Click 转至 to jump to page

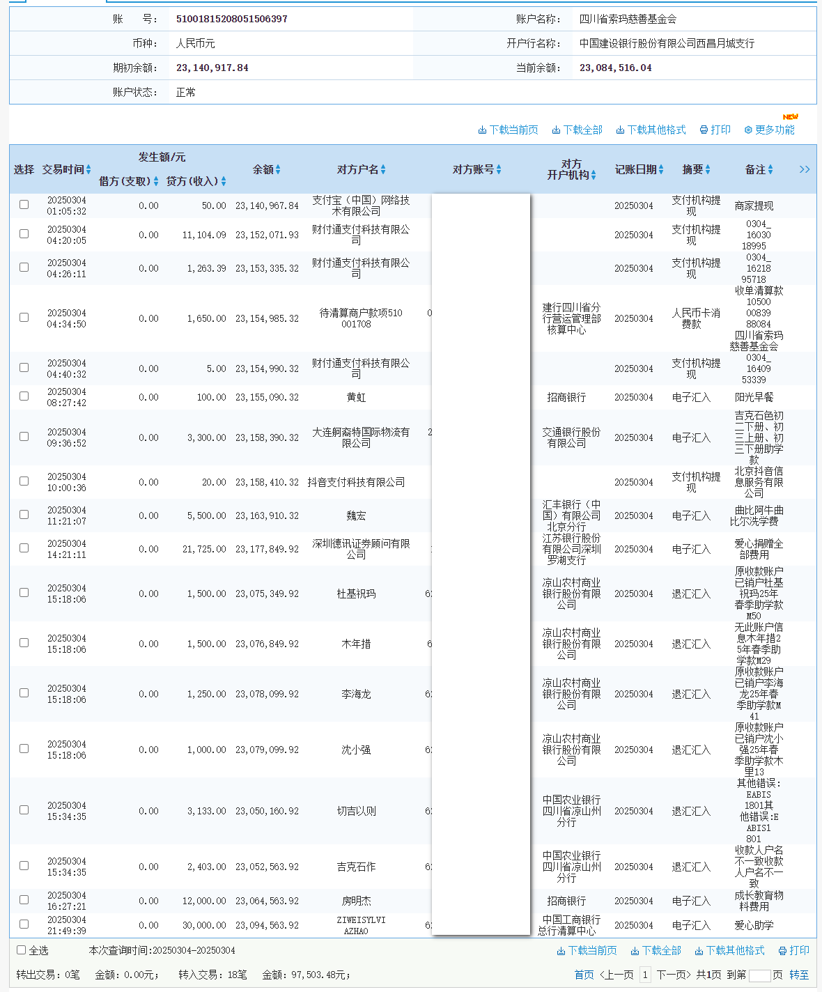[x=799, y=975]
